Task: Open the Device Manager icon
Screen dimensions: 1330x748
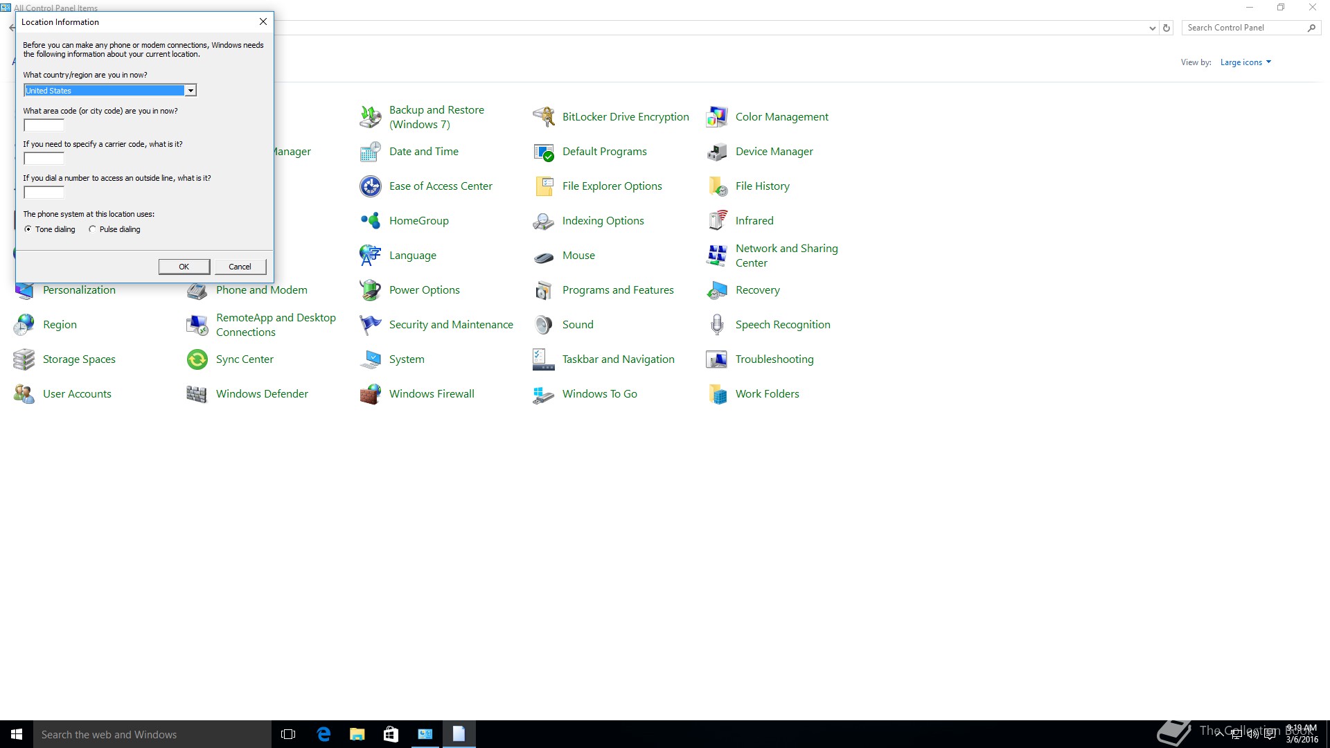Action: [x=717, y=152]
